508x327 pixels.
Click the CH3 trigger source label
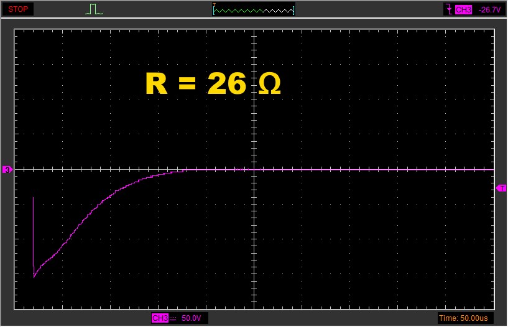point(463,10)
